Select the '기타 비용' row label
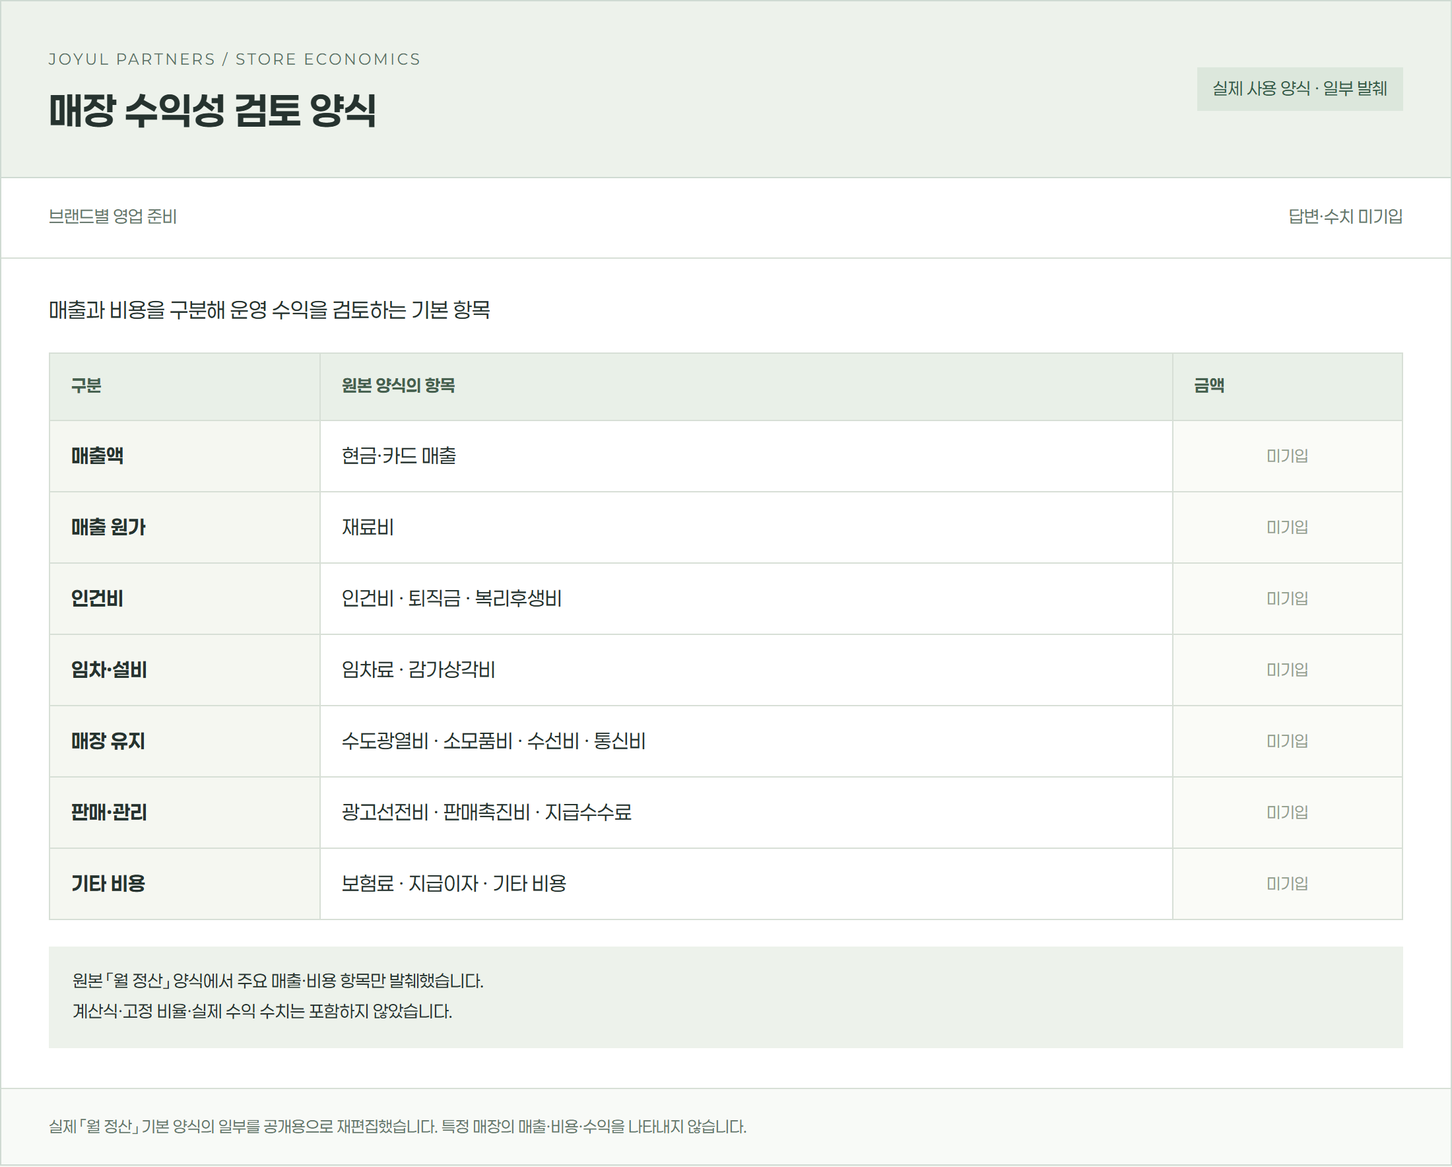The height and width of the screenshot is (1167, 1452). pyautogui.click(x=108, y=884)
